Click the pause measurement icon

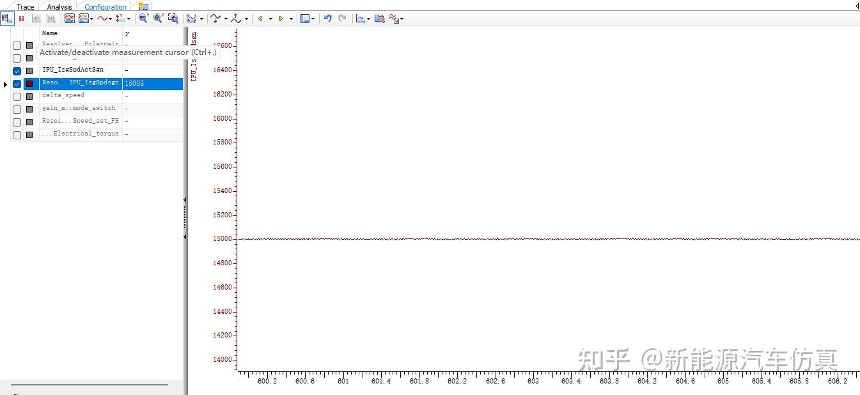coord(20,18)
